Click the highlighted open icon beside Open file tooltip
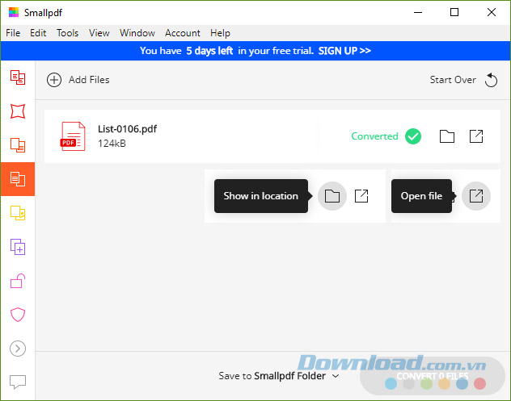Screen dimensions: 511x401 (476, 196)
